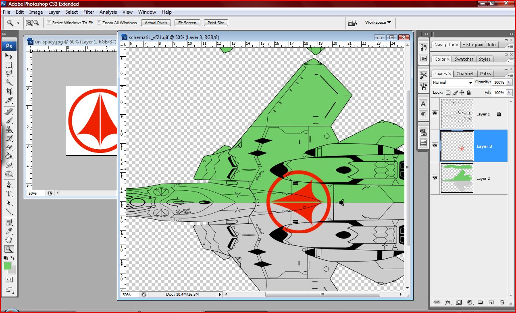516x313 pixels.
Task: Select the Eyedropper tool
Action: [8, 231]
